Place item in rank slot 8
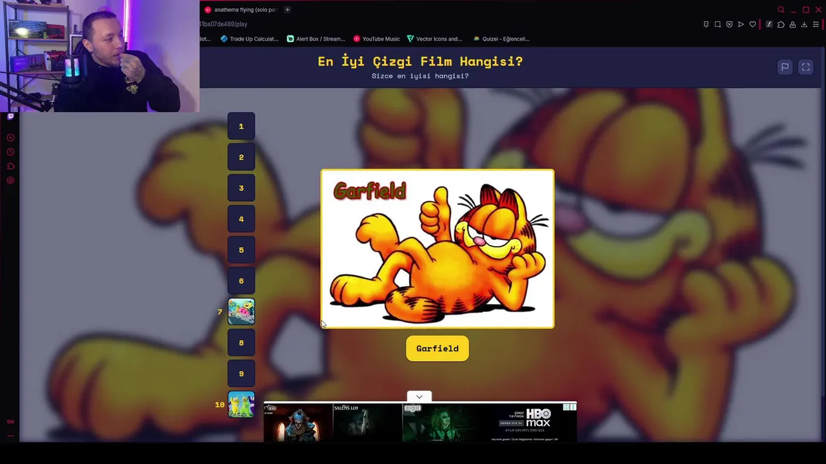 pyautogui.click(x=241, y=343)
